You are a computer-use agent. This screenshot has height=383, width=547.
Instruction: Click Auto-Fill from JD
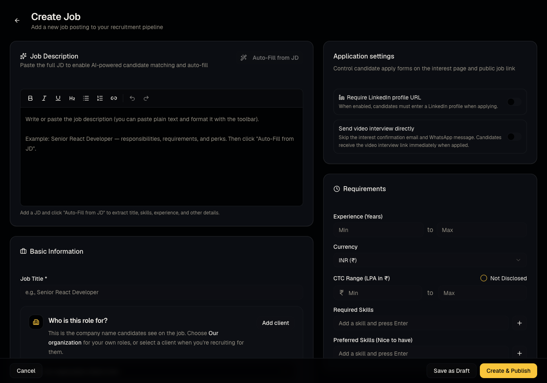270,58
